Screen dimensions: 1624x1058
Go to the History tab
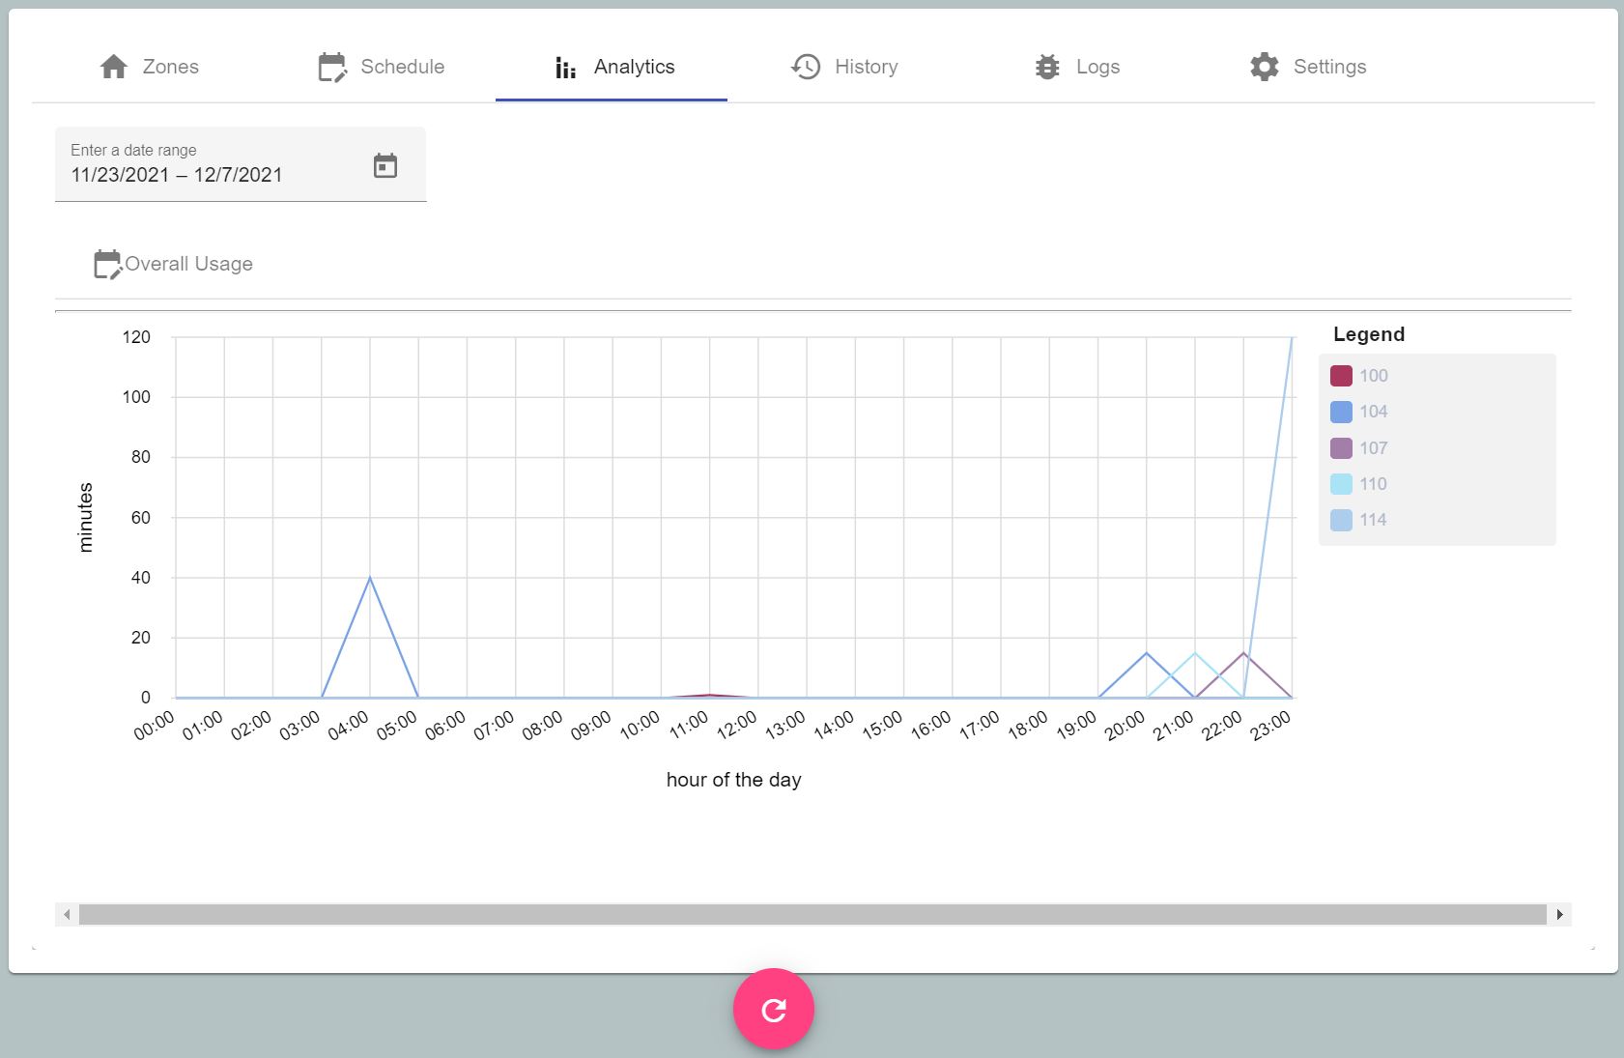pyautogui.click(x=843, y=67)
